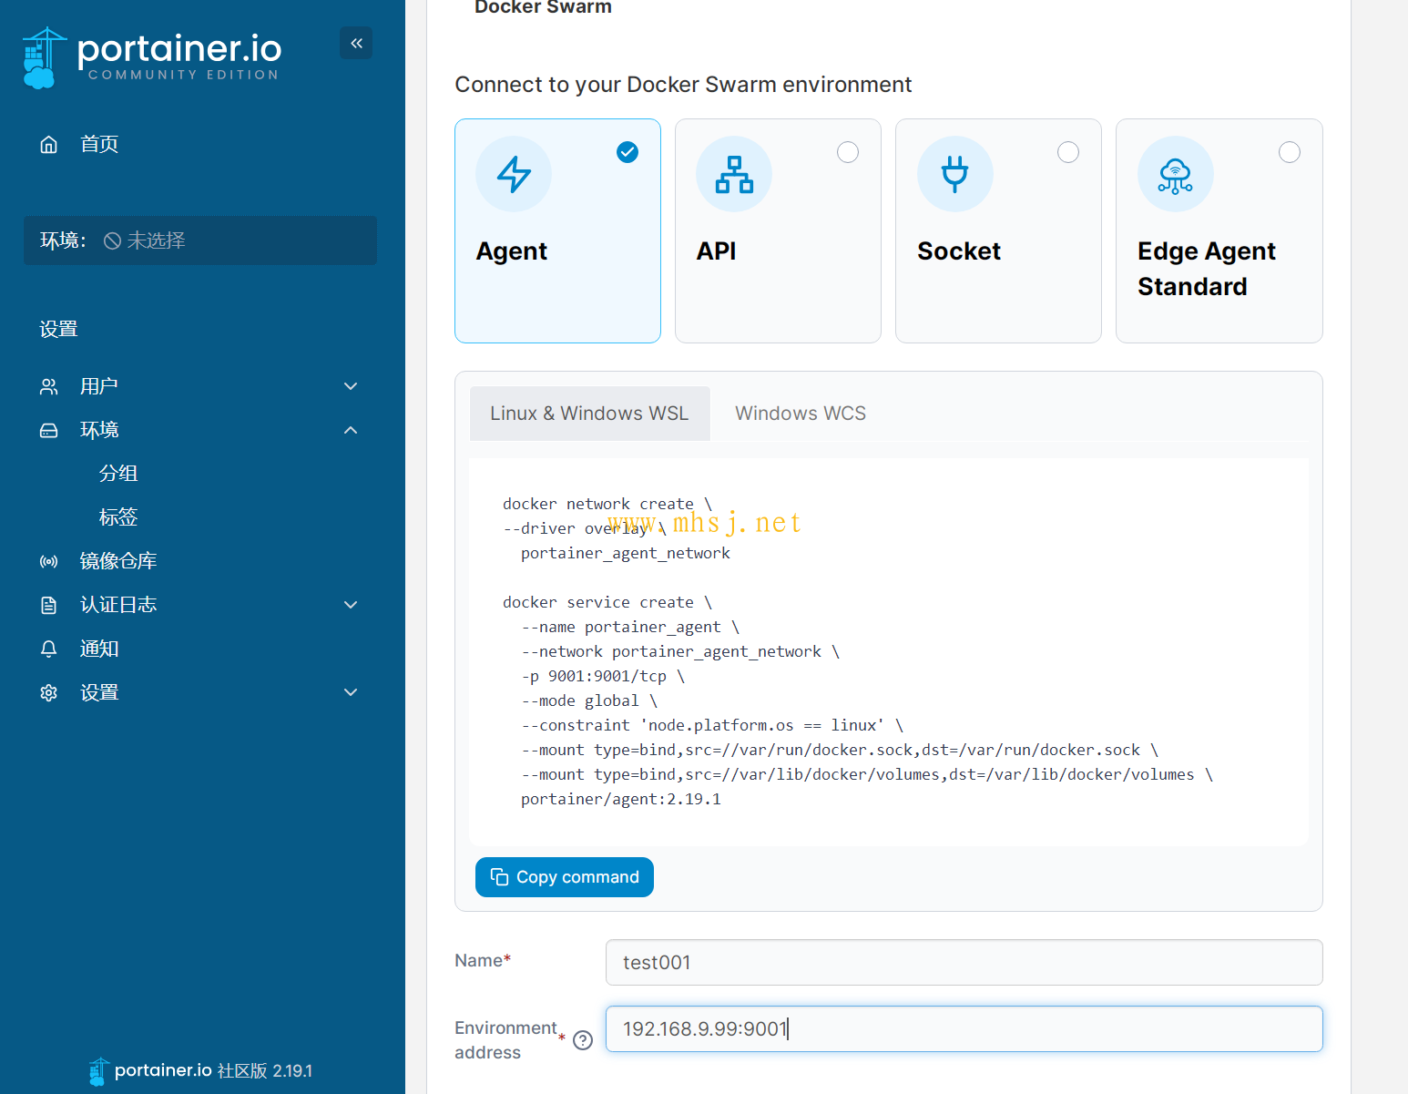Click the Edge Agent Standard card title
This screenshot has height=1094, width=1408.
[x=1207, y=269]
